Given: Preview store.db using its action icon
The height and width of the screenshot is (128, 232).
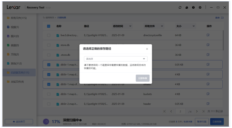Looking at the screenshot, I should click(208, 45).
